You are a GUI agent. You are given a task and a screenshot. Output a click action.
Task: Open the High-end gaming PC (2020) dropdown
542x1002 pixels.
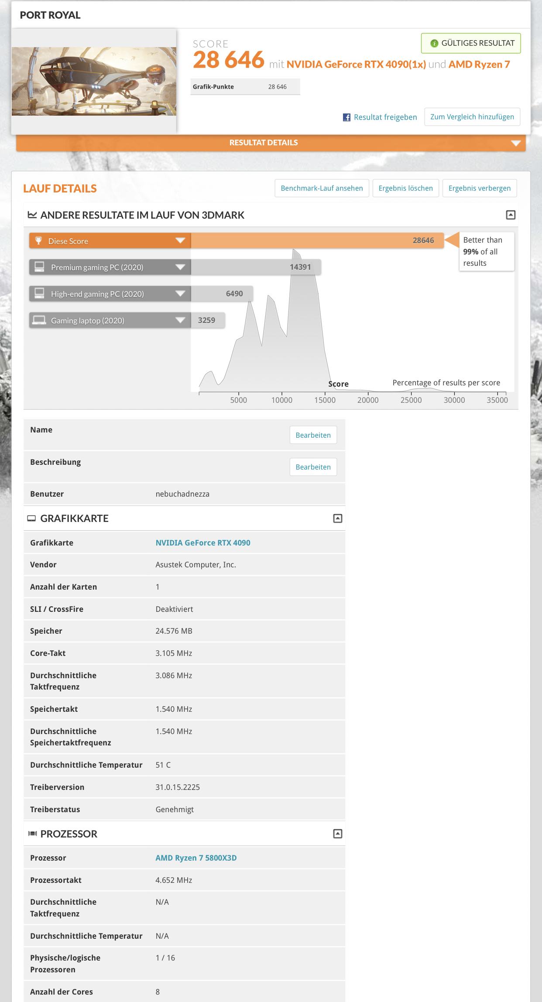pyautogui.click(x=180, y=294)
